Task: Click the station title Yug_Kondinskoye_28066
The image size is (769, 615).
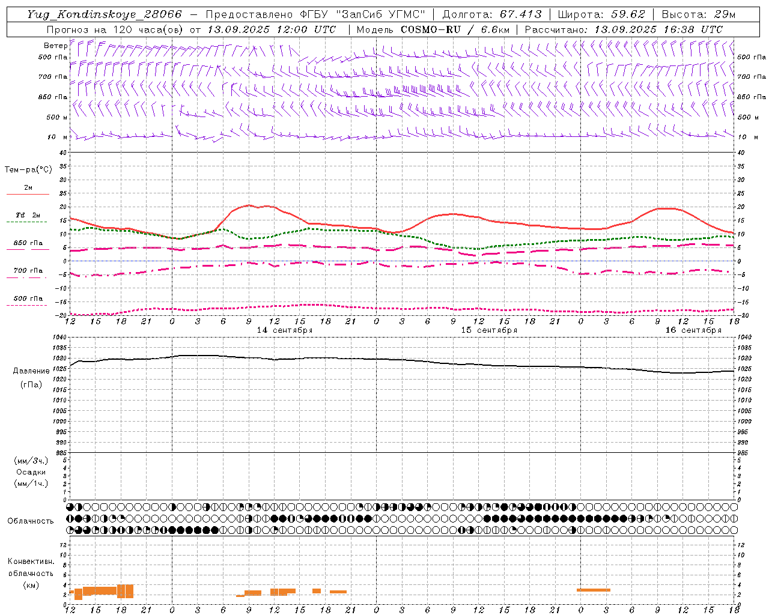Action: click(104, 14)
